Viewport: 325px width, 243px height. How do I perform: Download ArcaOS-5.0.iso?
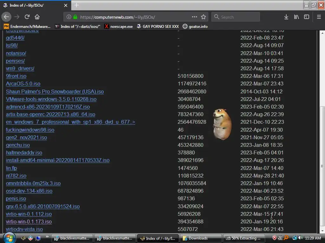coord(23,84)
